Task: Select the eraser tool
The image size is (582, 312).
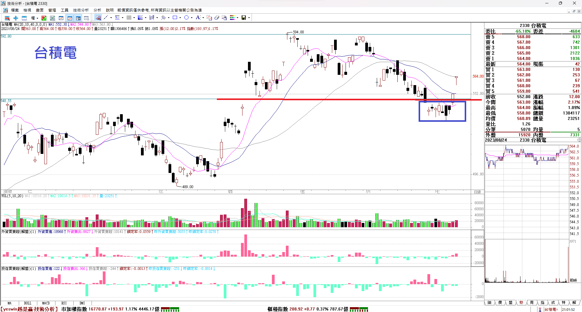Action: point(217,18)
